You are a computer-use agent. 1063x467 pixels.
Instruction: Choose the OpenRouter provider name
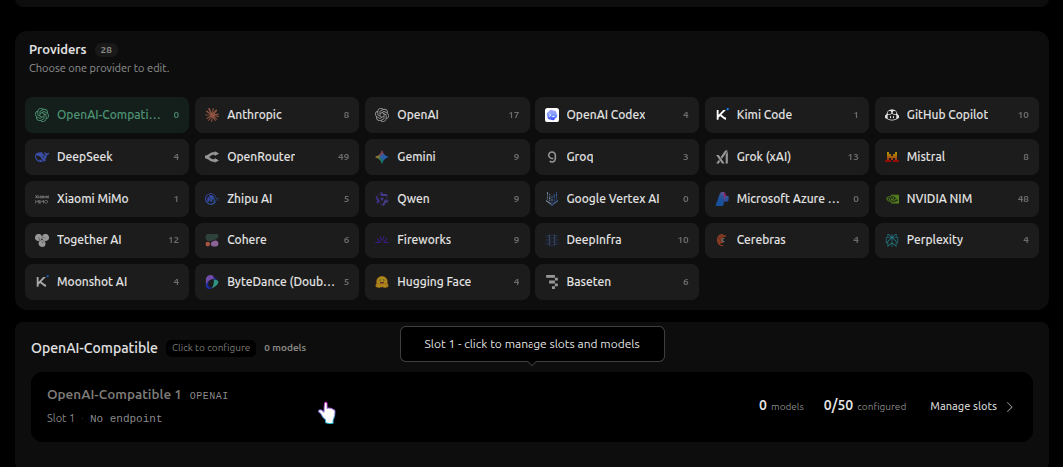tap(261, 157)
